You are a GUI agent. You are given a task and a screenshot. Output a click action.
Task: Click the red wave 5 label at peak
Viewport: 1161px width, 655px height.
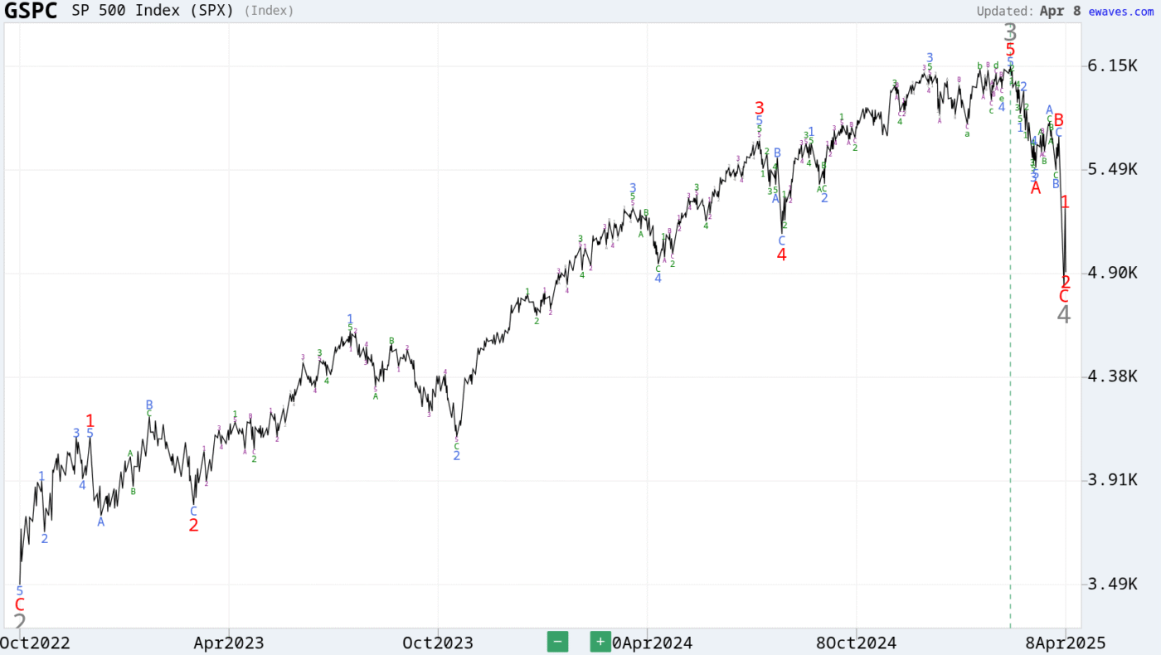tap(1010, 50)
